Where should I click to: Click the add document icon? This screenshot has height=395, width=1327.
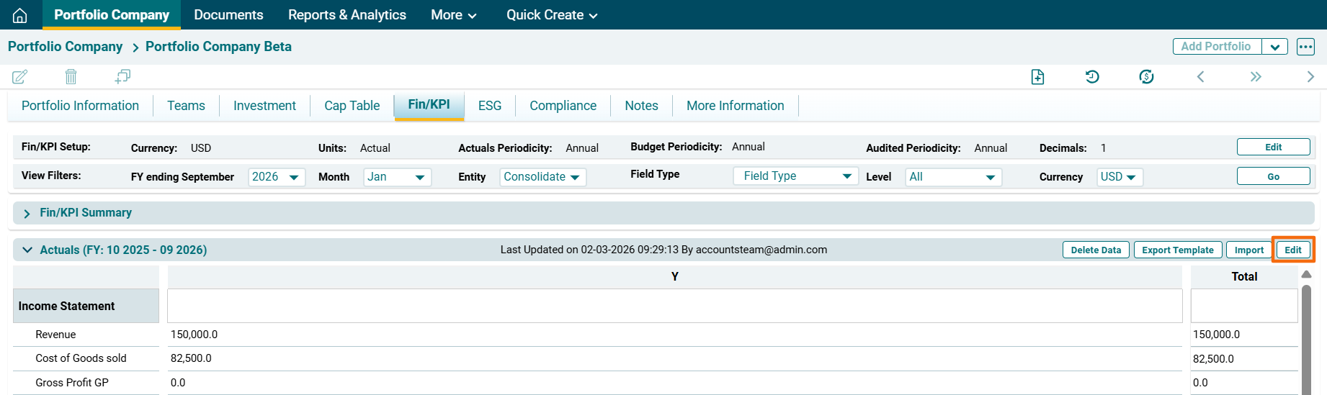pos(1037,77)
